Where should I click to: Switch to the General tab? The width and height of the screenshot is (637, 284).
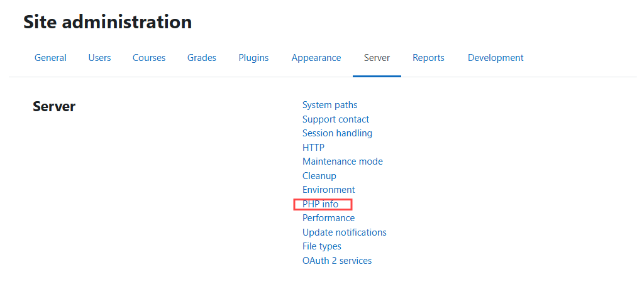(50, 58)
